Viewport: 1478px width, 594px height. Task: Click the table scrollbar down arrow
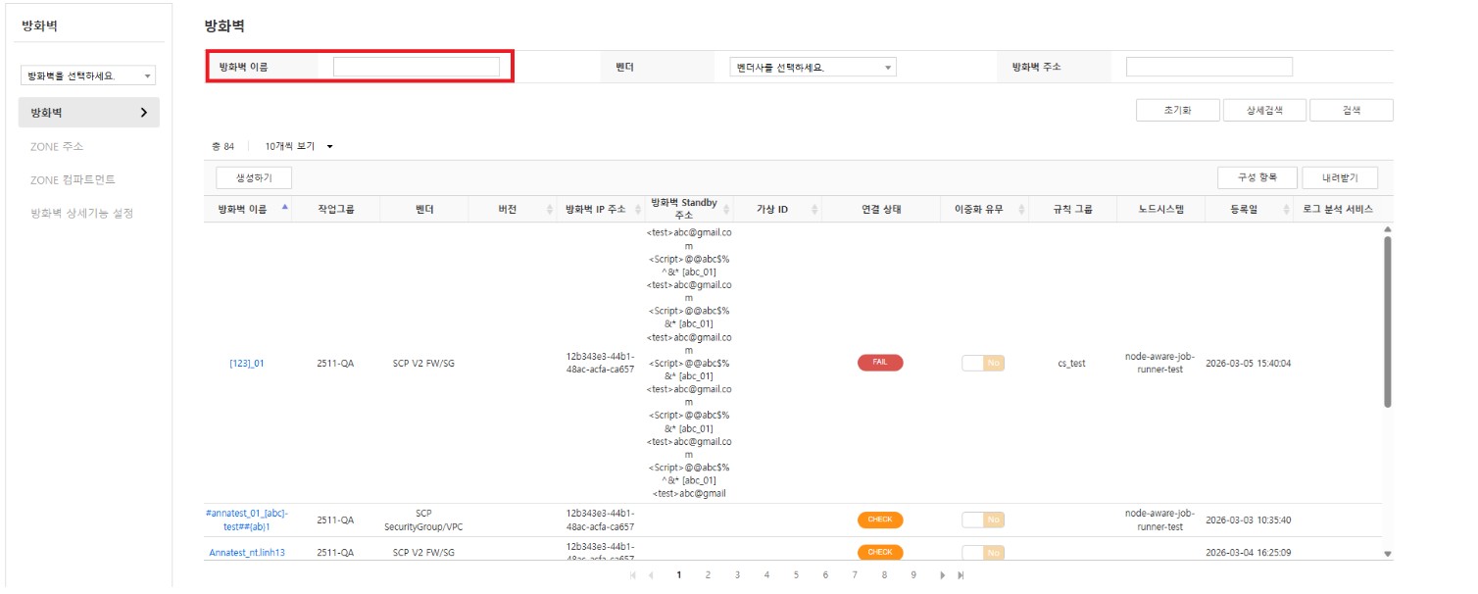pos(1387,554)
